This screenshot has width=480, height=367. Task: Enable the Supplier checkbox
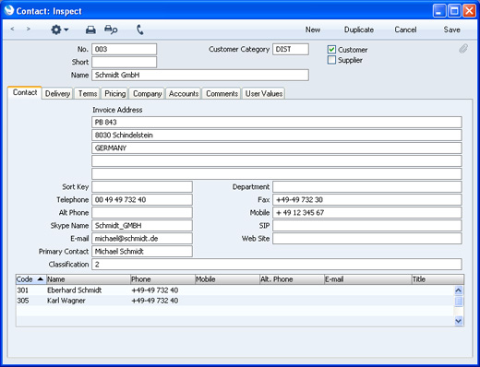[331, 60]
